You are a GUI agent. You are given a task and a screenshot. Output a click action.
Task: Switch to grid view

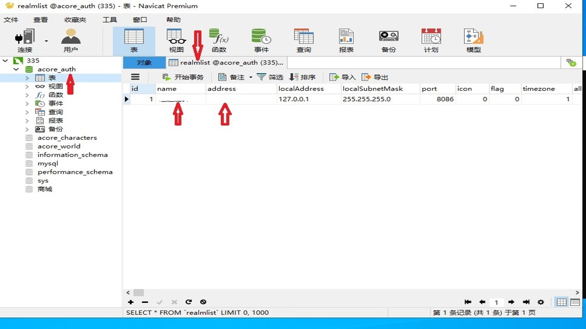pos(561,302)
